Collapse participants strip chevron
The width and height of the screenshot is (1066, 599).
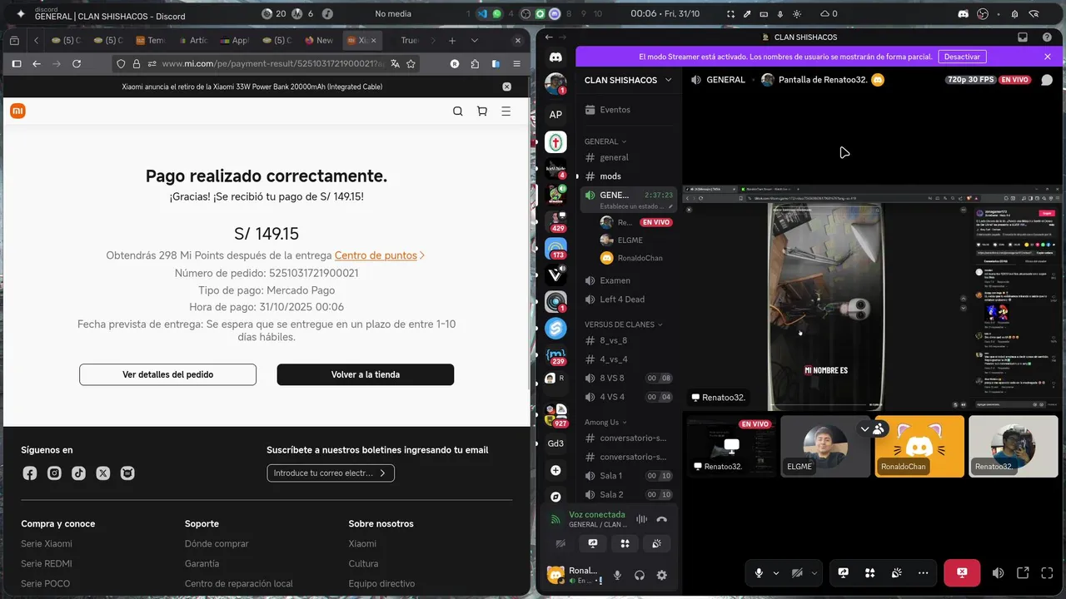(x=864, y=429)
